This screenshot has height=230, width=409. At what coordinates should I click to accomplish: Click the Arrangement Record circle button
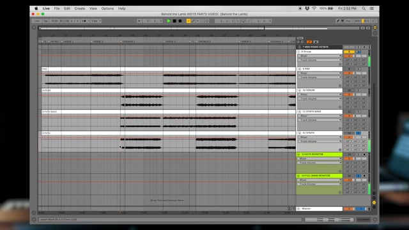(x=180, y=21)
